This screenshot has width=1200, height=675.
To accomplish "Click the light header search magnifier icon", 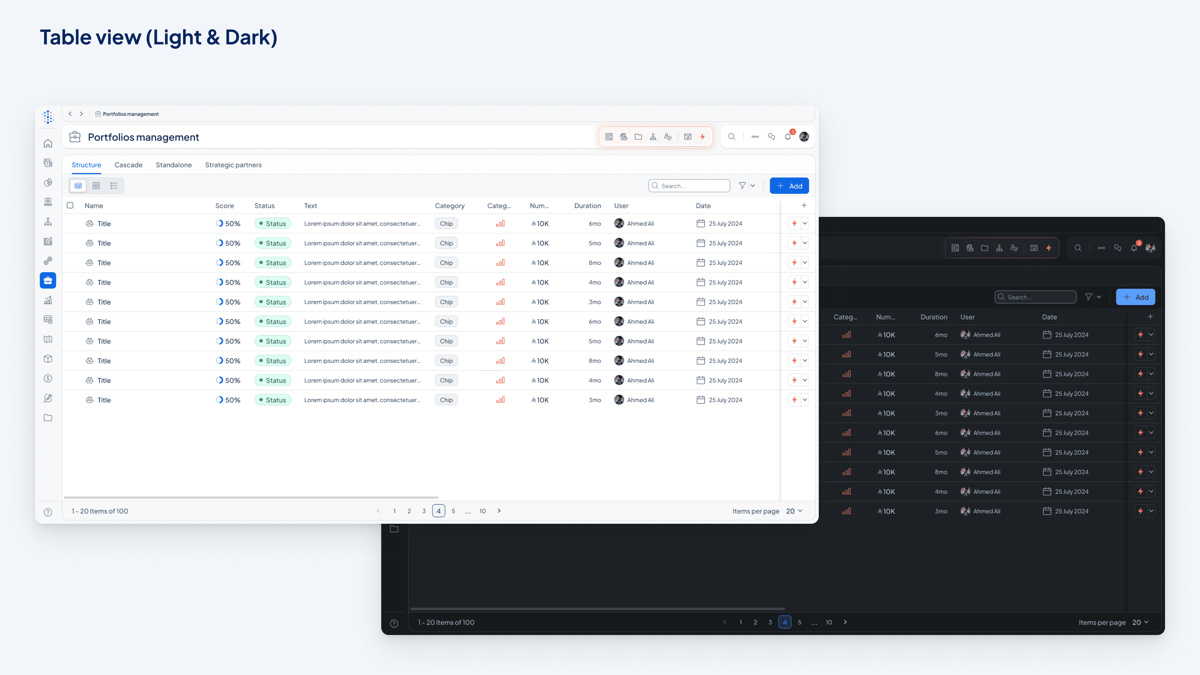I will point(731,137).
